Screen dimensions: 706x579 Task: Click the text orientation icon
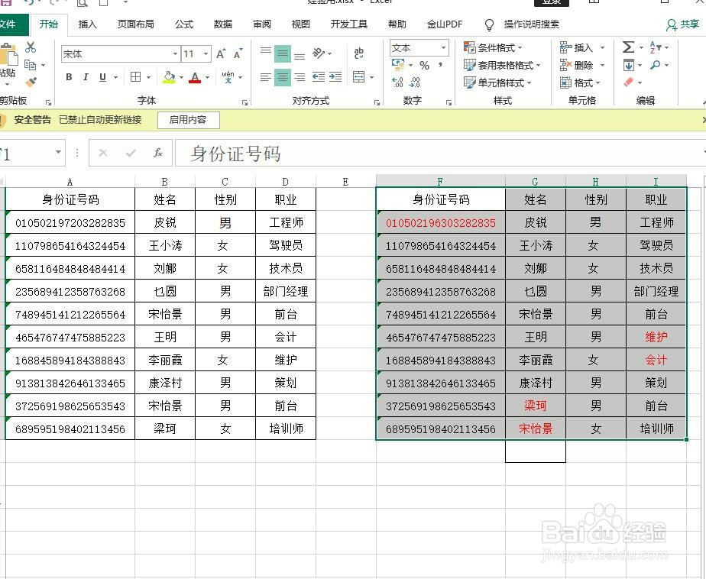click(x=319, y=53)
